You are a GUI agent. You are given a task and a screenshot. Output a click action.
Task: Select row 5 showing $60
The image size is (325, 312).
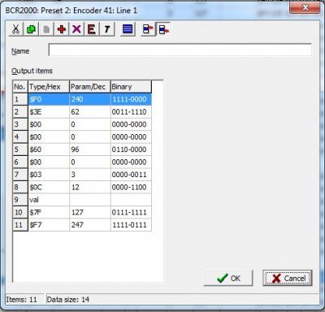82,149
